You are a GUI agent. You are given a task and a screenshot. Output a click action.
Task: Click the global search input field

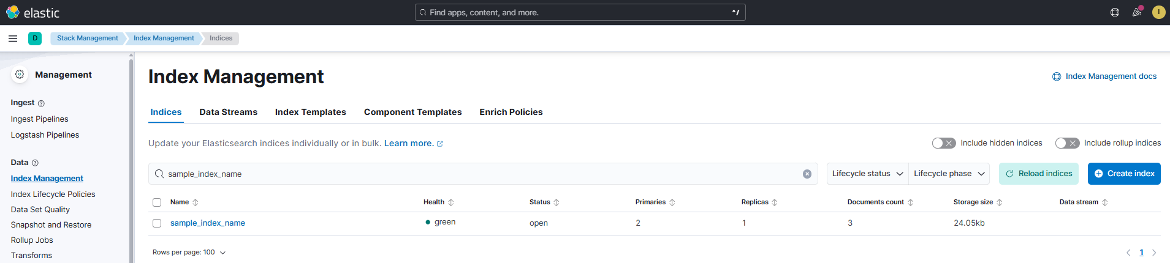pyautogui.click(x=579, y=12)
